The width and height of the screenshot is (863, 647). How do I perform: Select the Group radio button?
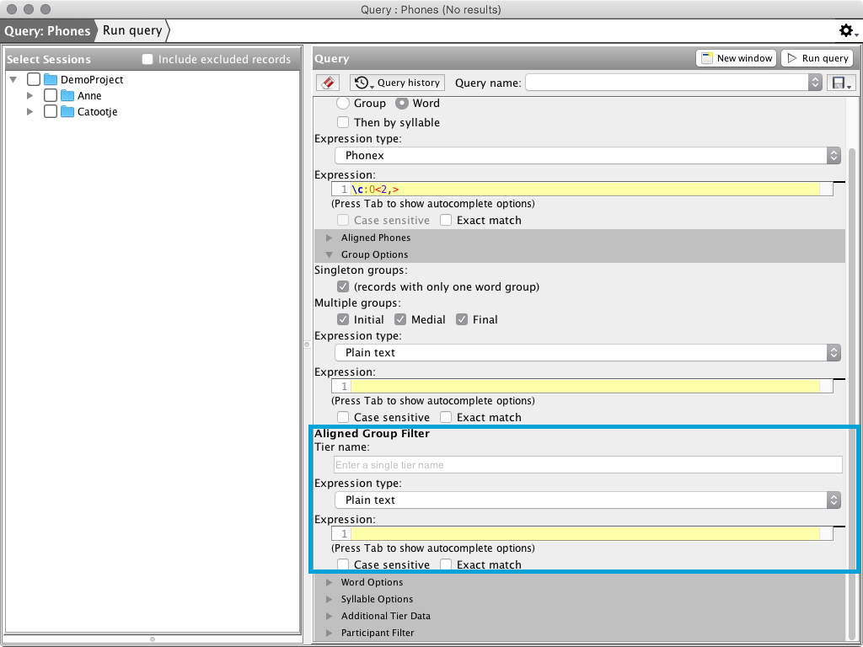point(343,103)
